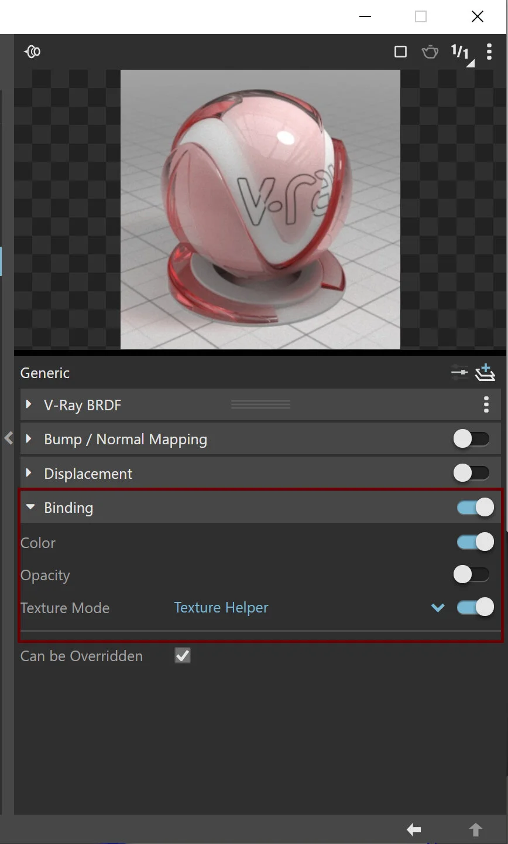Expand the Displacement section
Screen dimensions: 508x844
[29, 473]
